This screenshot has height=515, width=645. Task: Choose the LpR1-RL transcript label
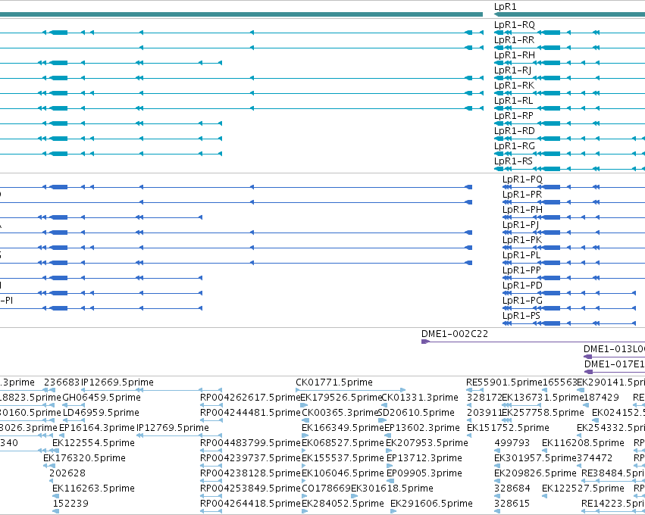tap(513, 101)
